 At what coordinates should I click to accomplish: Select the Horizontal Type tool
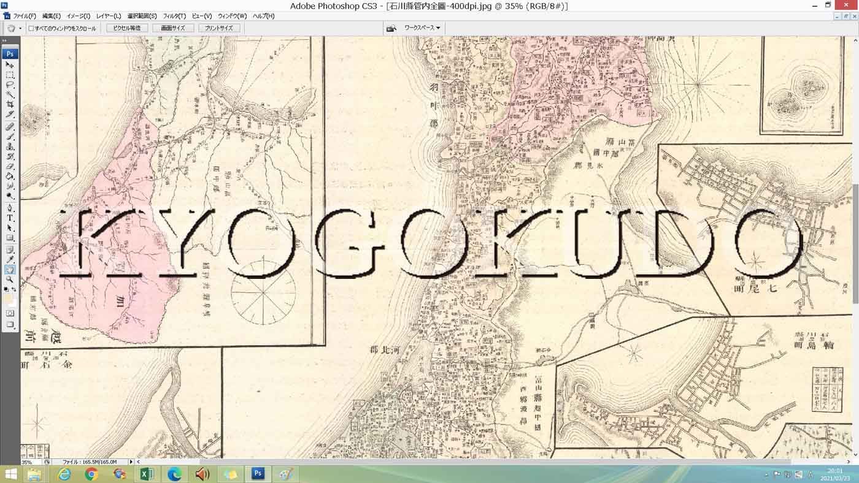click(10, 218)
